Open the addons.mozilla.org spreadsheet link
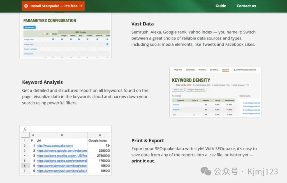 [x=62, y=156]
